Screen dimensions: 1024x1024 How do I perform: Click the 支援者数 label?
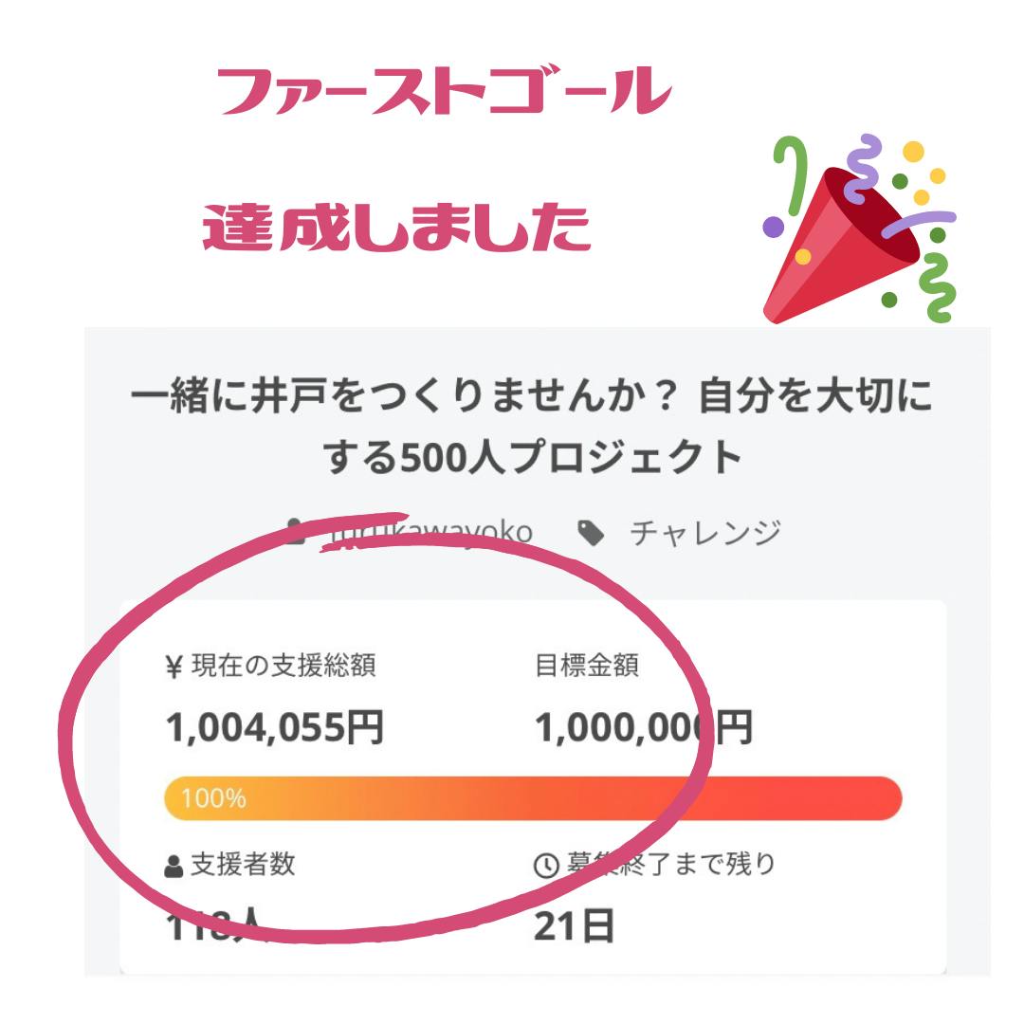(243, 866)
